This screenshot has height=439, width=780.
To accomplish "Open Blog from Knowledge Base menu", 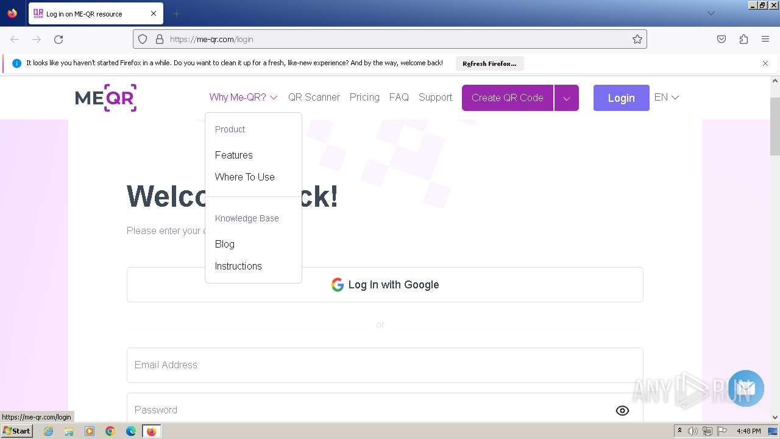I will [225, 244].
